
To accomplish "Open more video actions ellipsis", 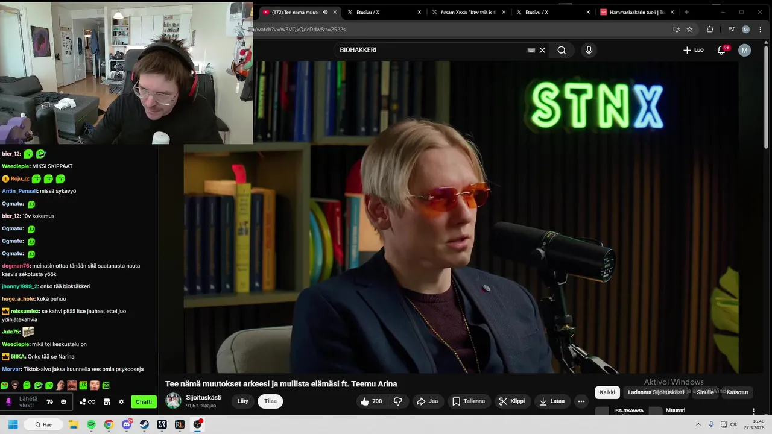I will 581,401.
